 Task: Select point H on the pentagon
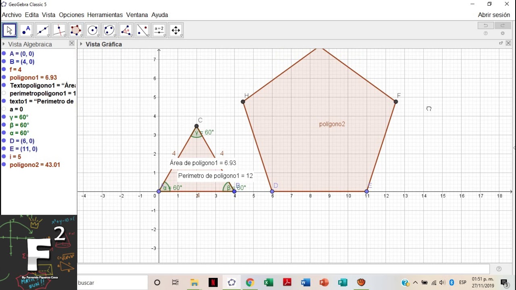(x=243, y=101)
